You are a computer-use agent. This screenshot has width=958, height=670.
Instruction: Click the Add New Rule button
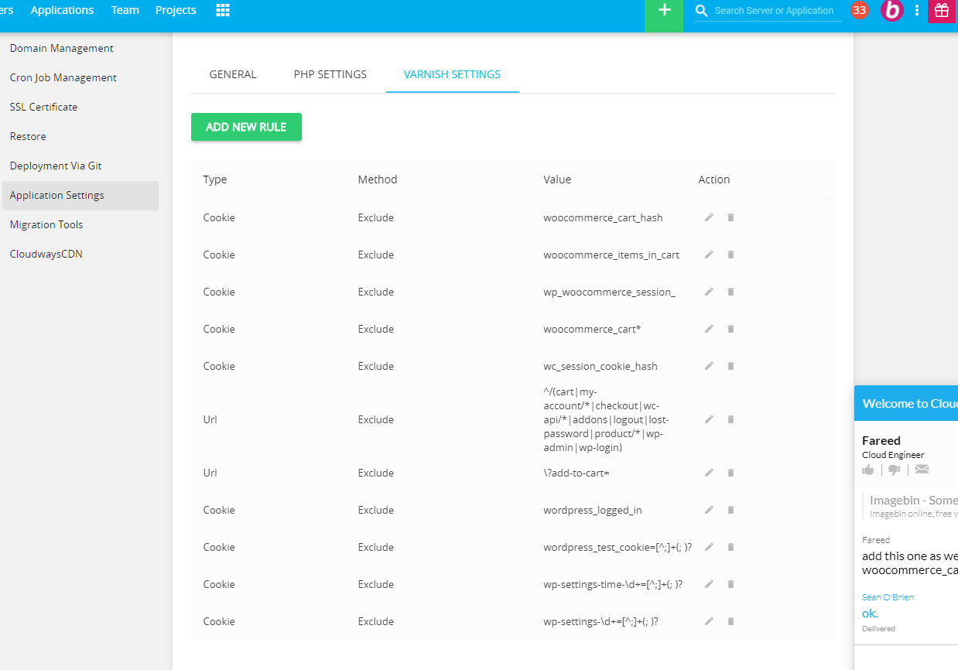click(246, 127)
